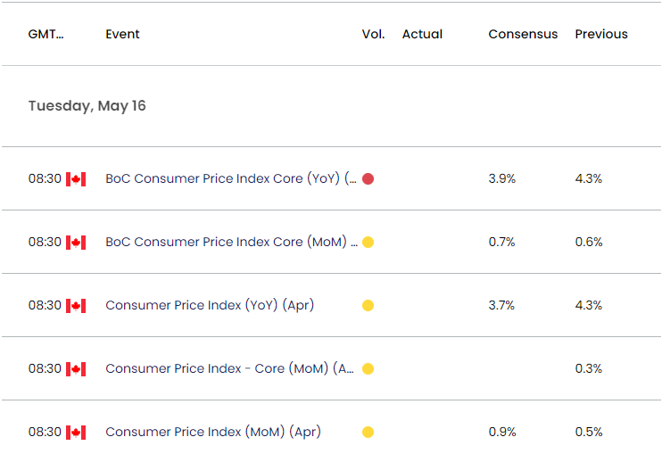The height and width of the screenshot is (462, 662).
Task: Click Canada flag in Consumer Price Index MoM row
Action: pyautogui.click(x=76, y=433)
